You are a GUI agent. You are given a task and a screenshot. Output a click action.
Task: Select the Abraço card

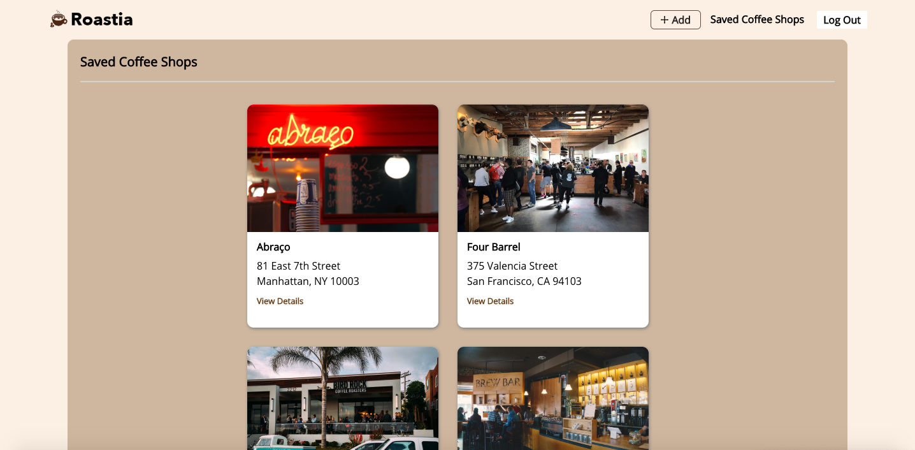point(342,215)
